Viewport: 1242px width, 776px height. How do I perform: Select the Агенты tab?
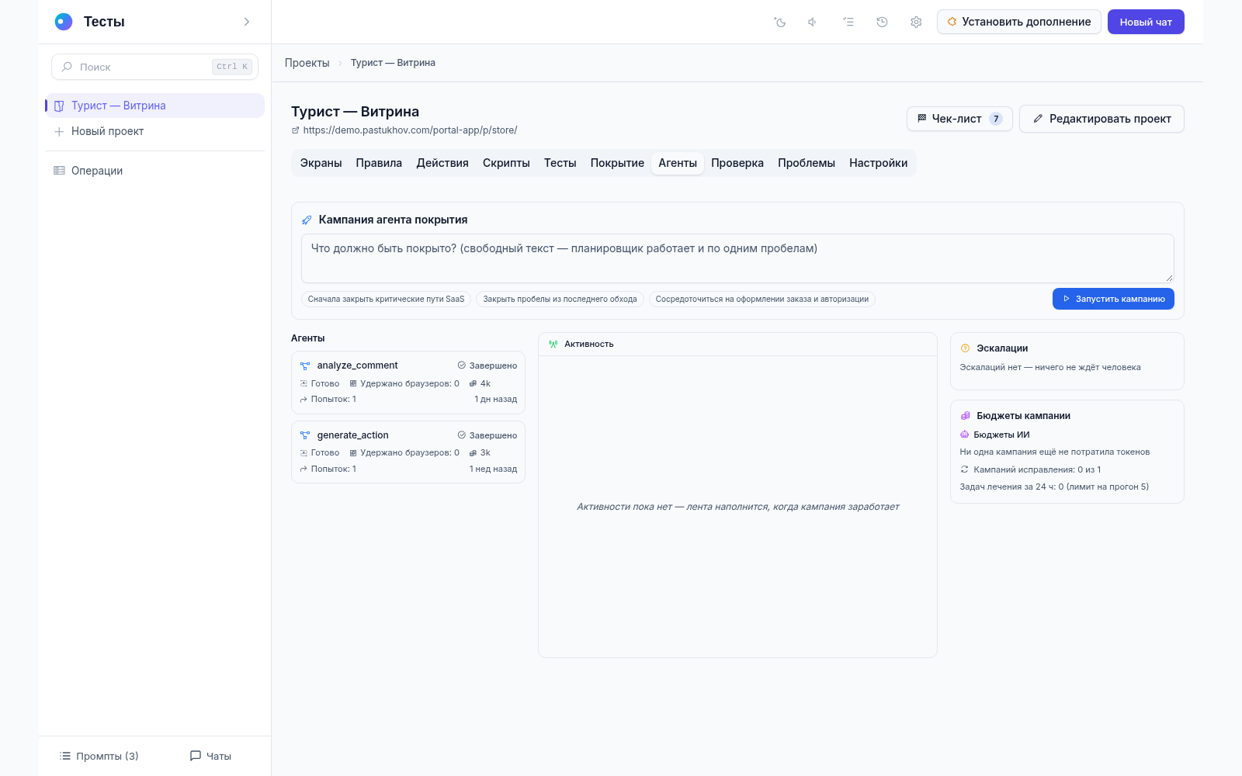(x=678, y=163)
